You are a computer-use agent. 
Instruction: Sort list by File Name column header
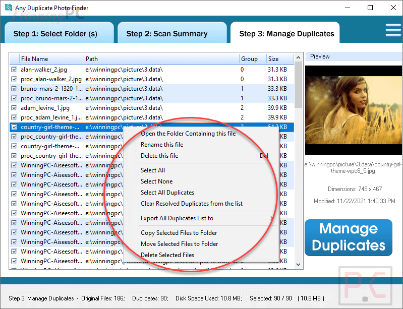pos(51,59)
